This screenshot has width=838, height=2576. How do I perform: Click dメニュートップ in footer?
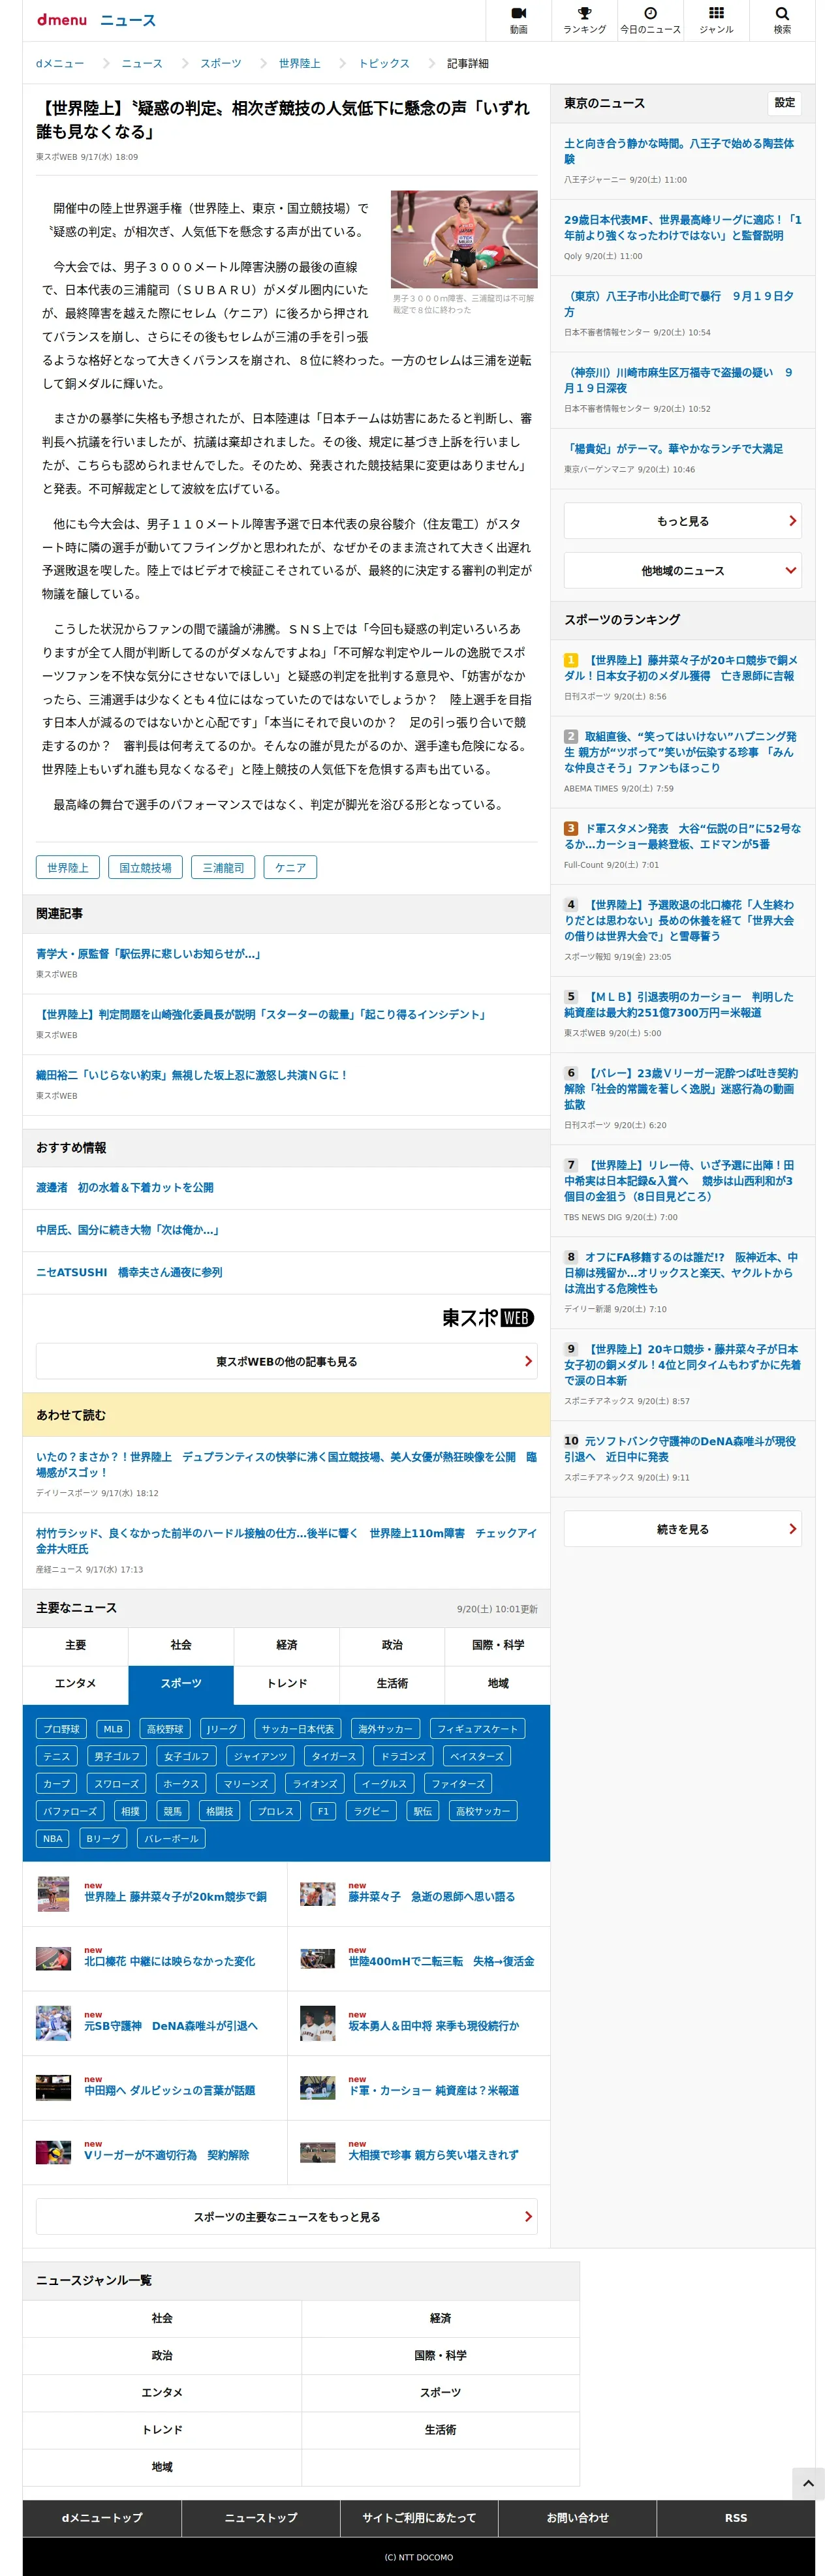(102, 2518)
